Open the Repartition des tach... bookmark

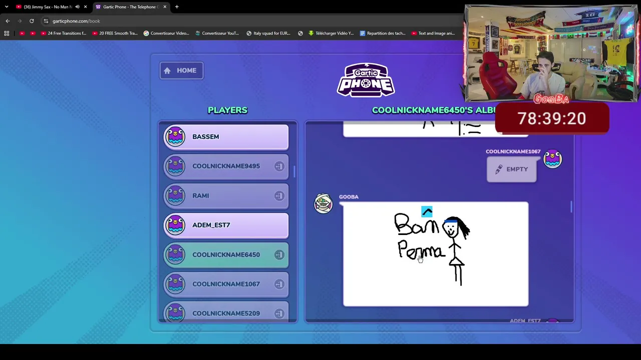(383, 33)
